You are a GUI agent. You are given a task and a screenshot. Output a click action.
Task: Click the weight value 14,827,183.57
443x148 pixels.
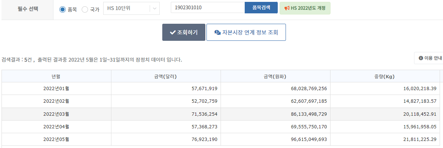pyautogui.click(x=420, y=101)
